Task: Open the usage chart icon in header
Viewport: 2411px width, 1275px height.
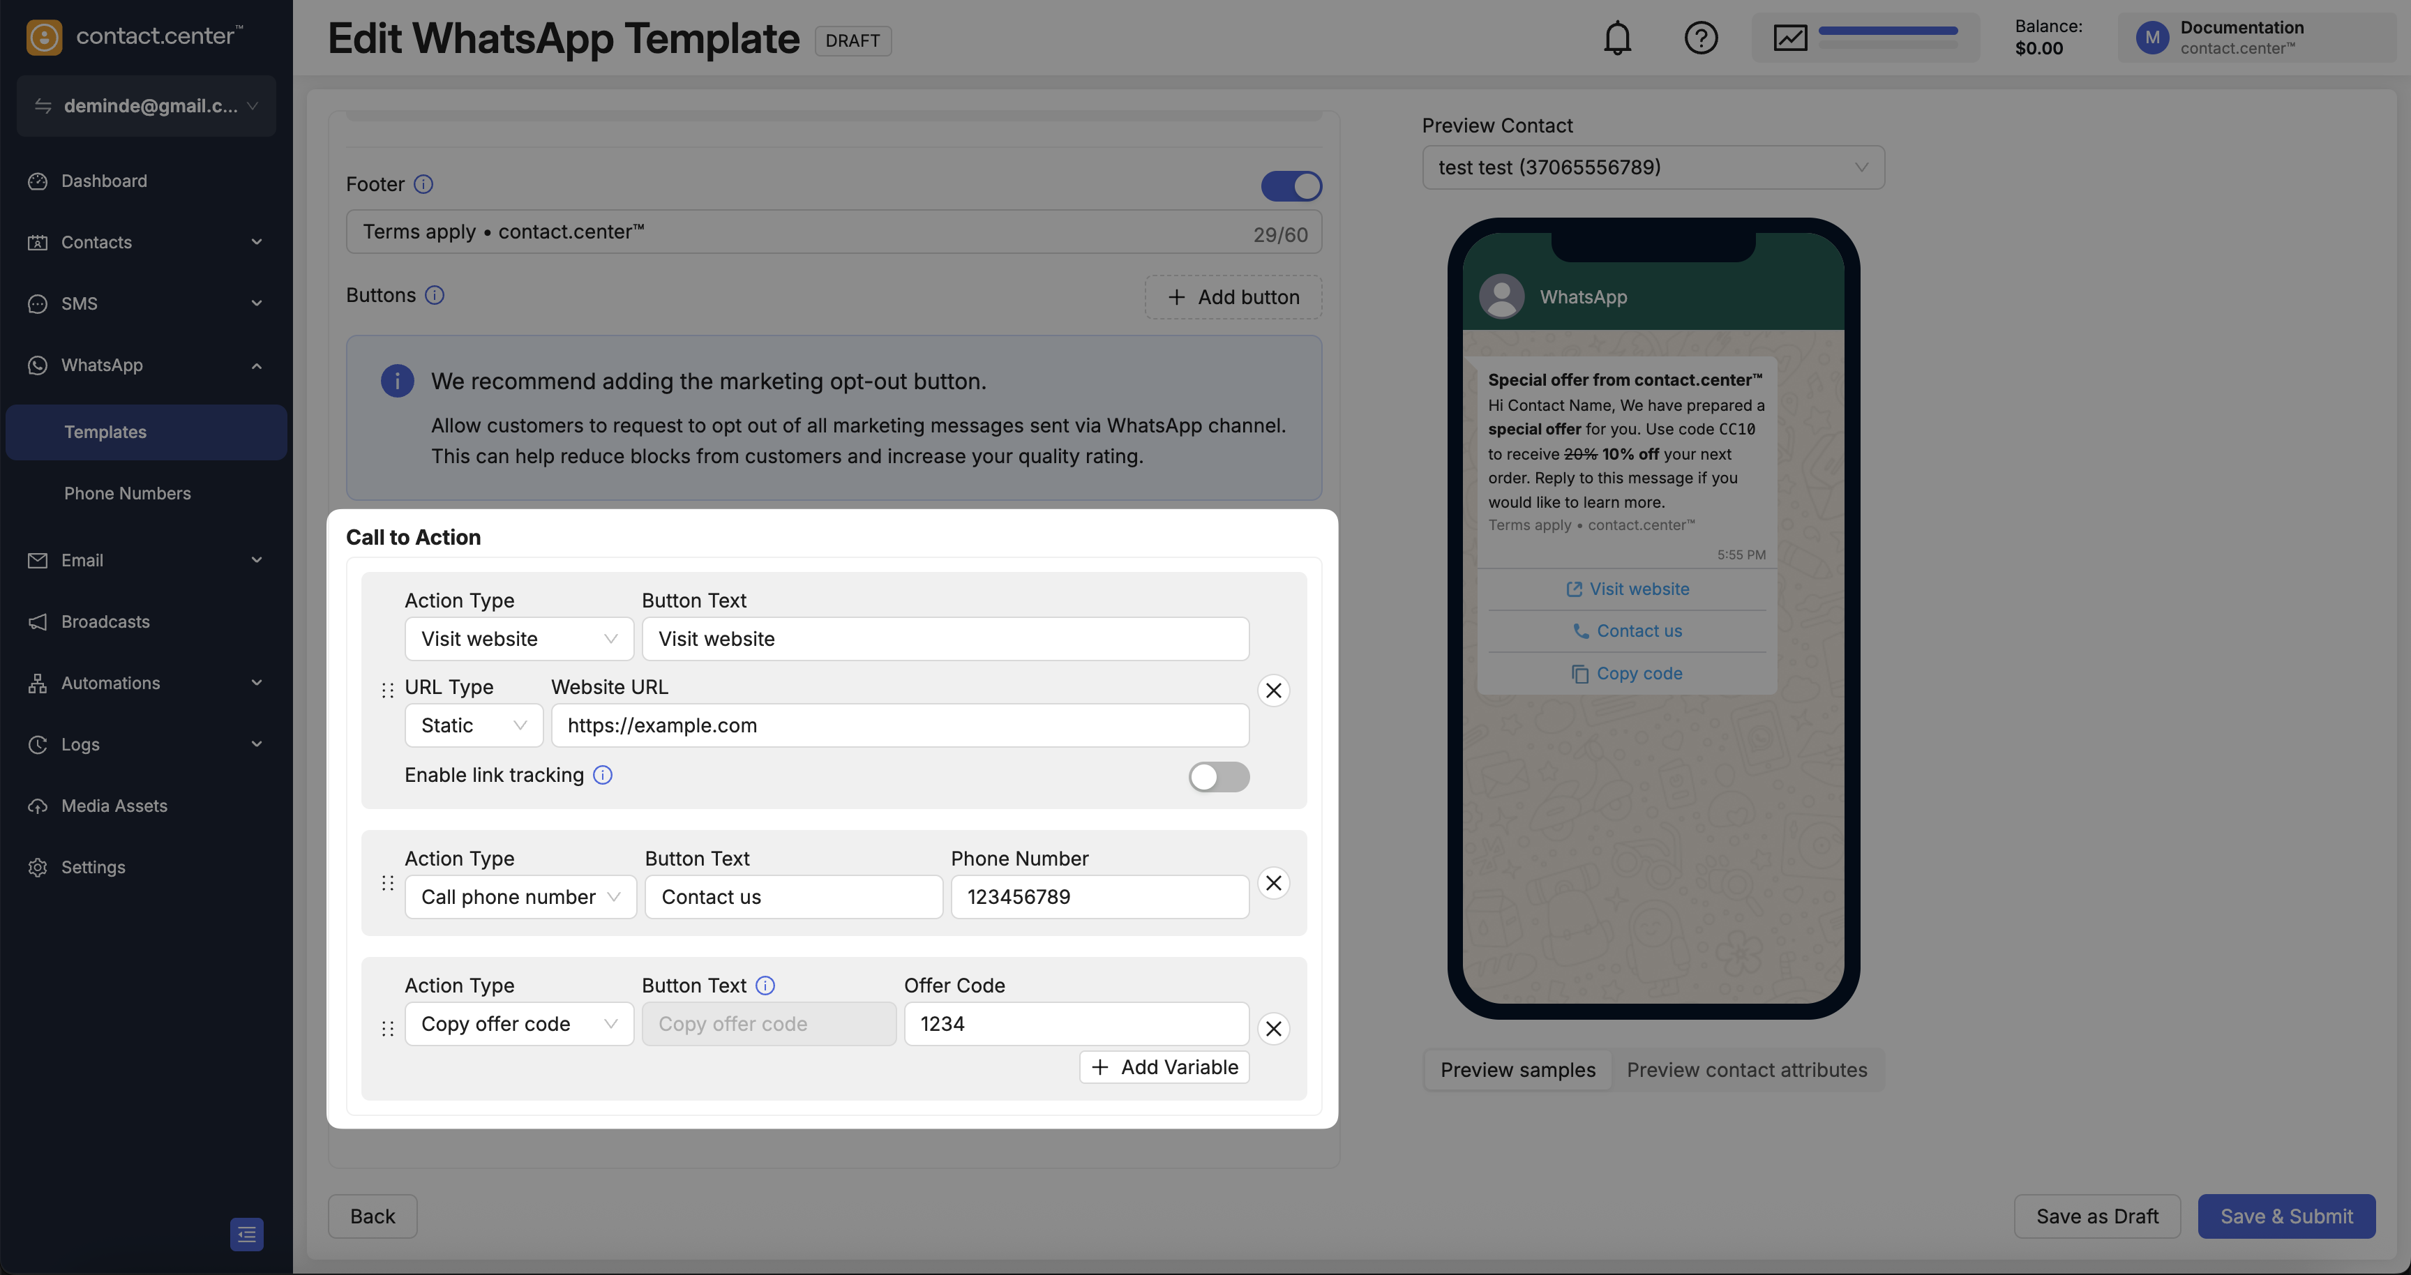Action: (1789, 38)
